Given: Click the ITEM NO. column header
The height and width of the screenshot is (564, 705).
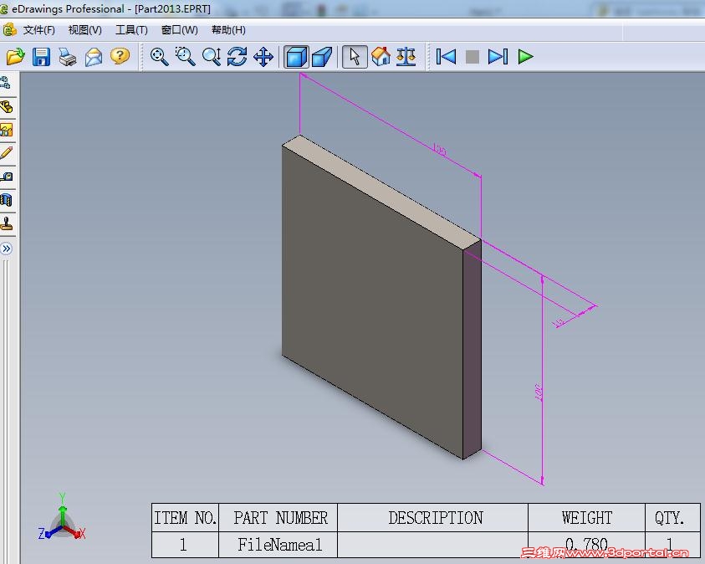Looking at the screenshot, I should tap(186, 518).
